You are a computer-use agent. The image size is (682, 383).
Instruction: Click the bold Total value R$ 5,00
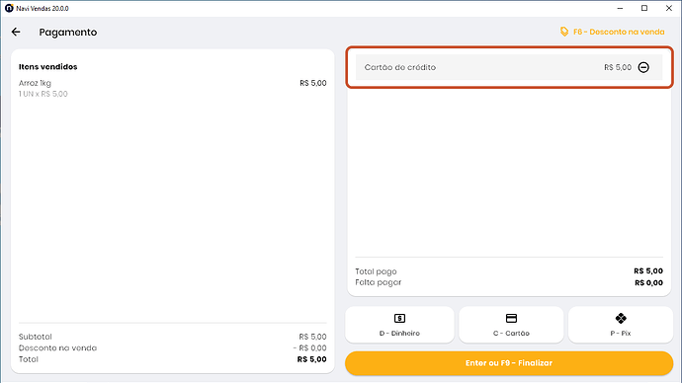pos(312,359)
